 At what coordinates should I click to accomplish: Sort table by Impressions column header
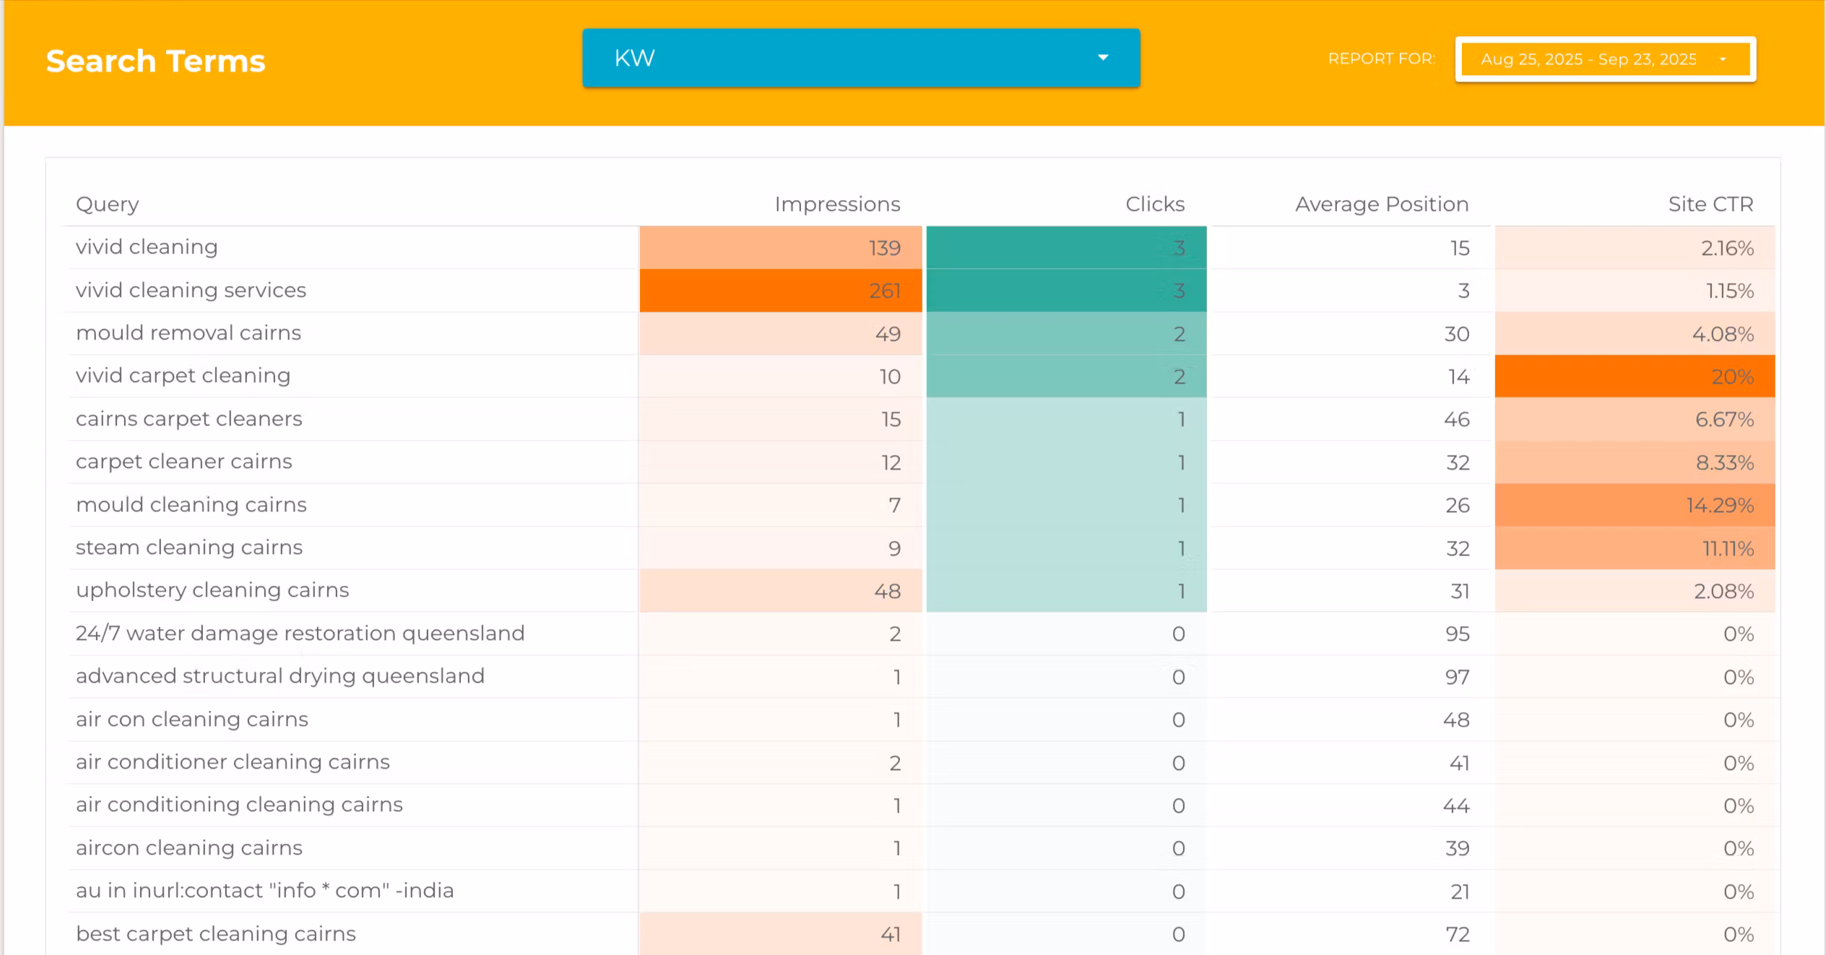pyautogui.click(x=836, y=204)
